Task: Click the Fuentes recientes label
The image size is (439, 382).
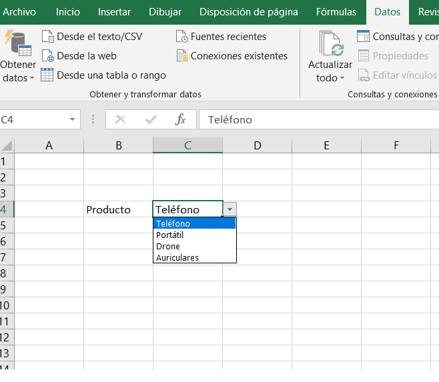Action: click(x=228, y=37)
